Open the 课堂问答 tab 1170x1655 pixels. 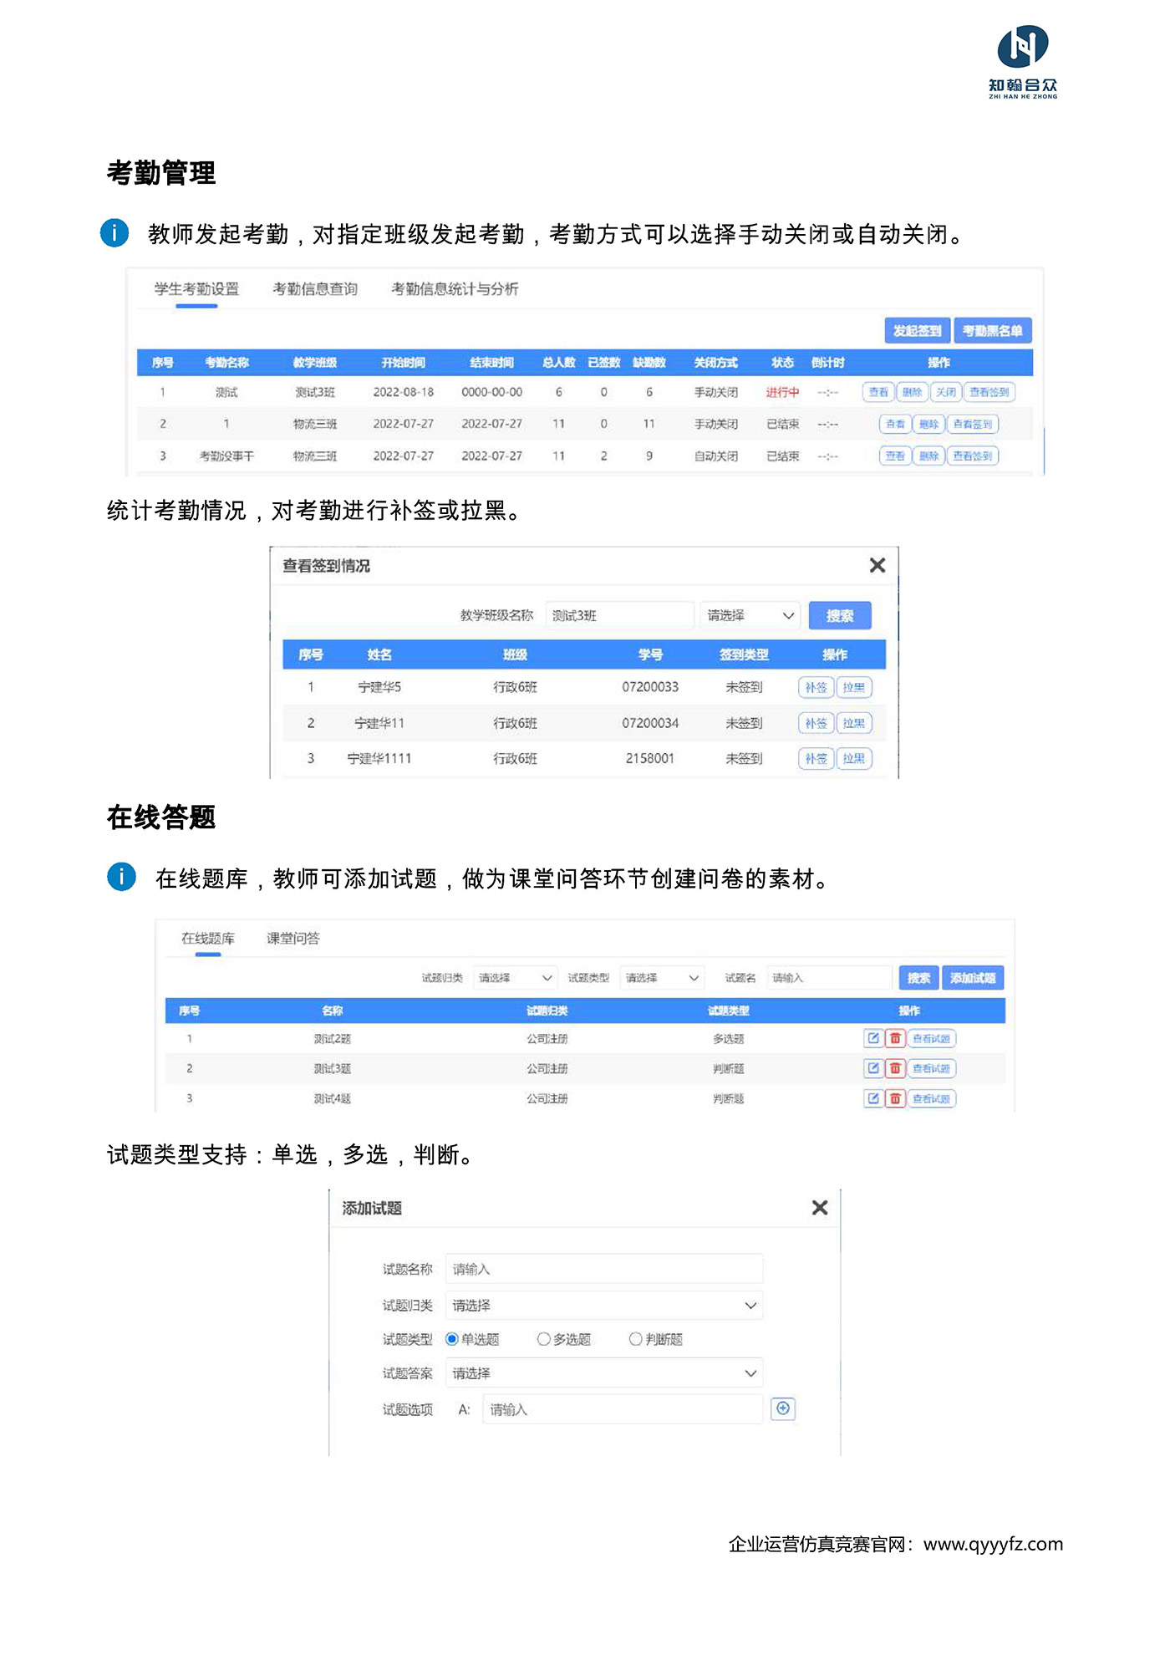292,939
